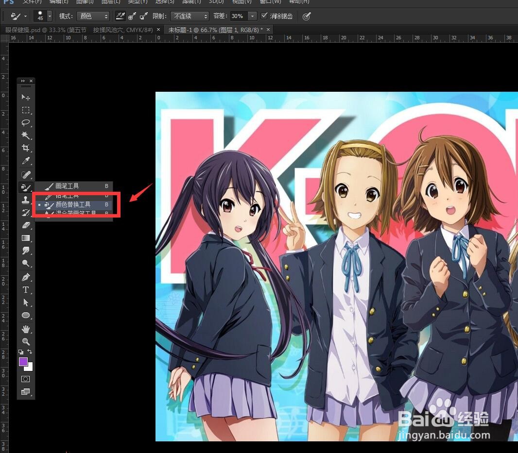Reset default foreground and background colors
The image size is (518, 453).
[x=21, y=352]
